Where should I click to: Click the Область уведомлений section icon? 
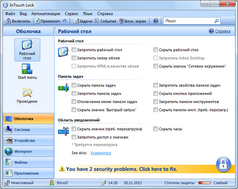[63, 131]
